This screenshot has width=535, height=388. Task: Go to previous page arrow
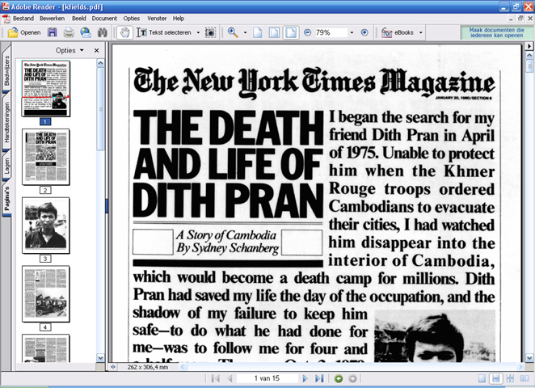pyautogui.click(x=230, y=378)
